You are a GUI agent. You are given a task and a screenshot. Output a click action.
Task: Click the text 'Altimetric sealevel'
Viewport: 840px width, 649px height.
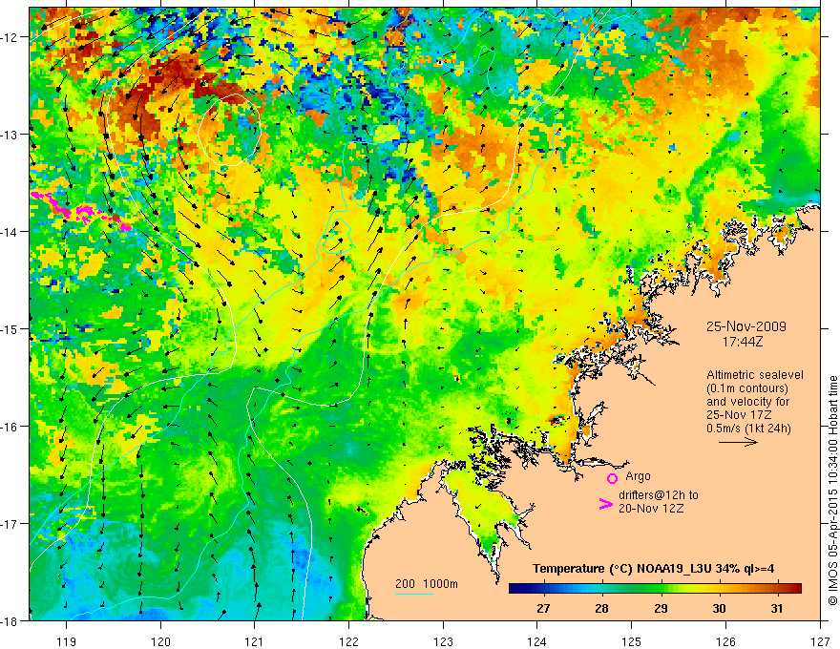755,375
